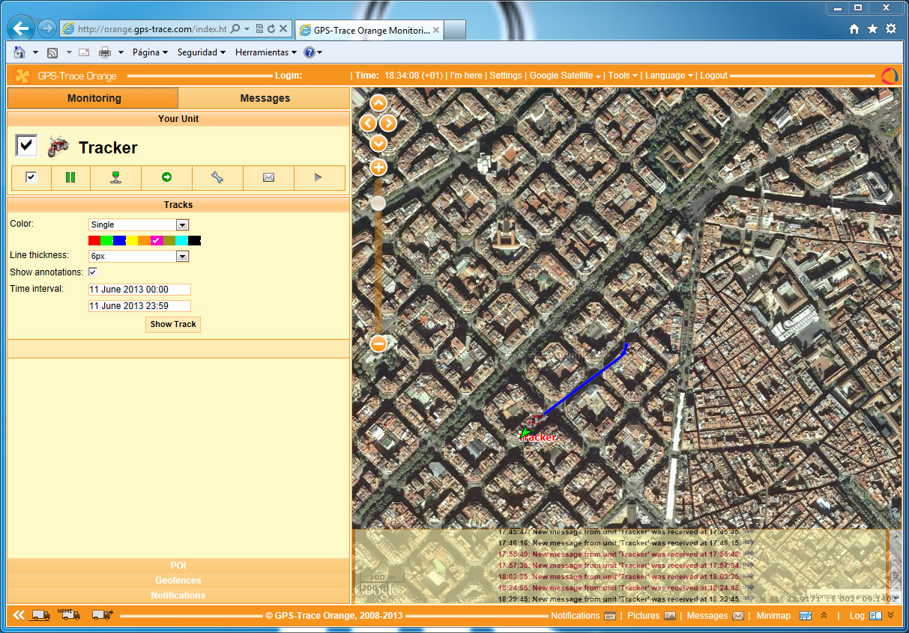Click the single truck icon in bottom bar
The height and width of the screenshot is (633, 909).
40,616
